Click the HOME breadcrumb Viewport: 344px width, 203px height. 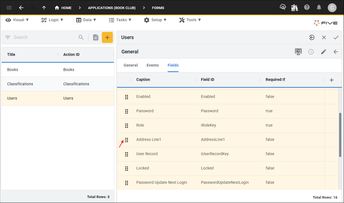coord(63,8)
